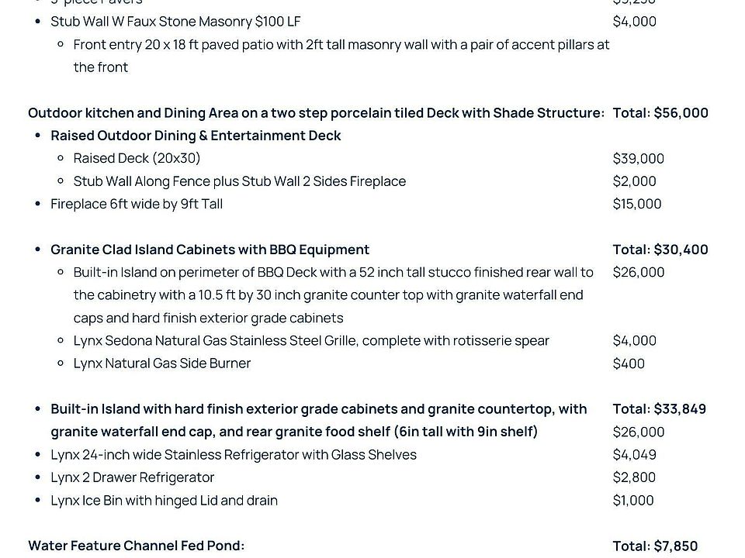Click the $400 side burner price
This screenshot has width=745, height=558.
pos(629,363)
